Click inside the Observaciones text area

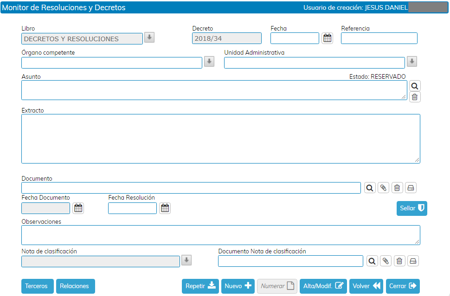click(x=221, y=235)
